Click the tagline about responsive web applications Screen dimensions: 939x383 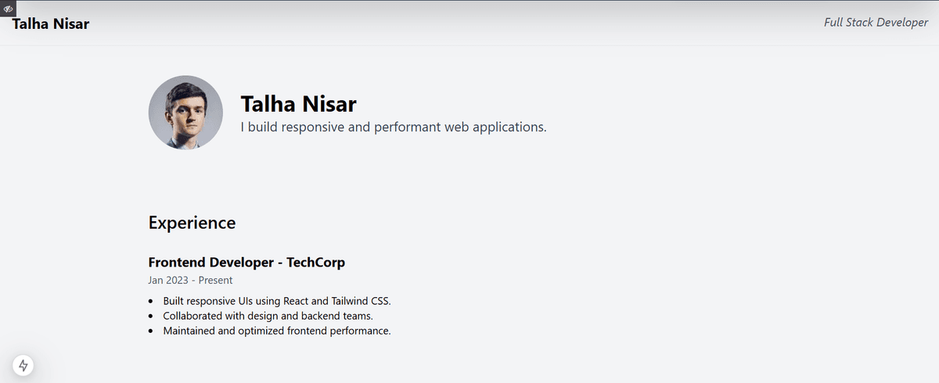394,127
